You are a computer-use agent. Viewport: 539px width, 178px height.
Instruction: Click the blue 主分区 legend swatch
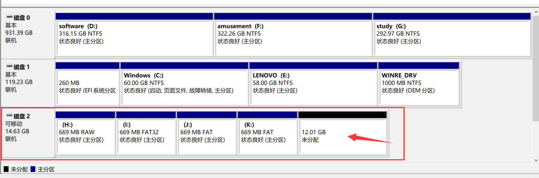[x=33, y=169]
